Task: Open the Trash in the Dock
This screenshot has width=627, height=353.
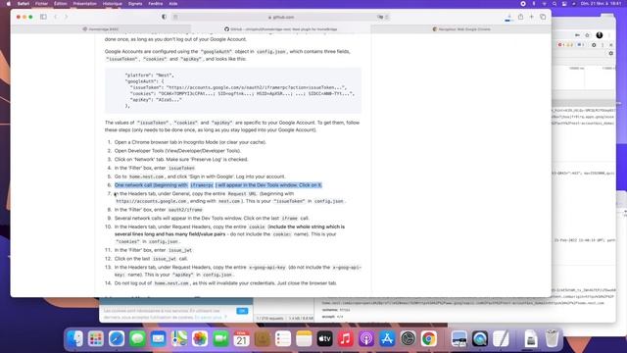Action: coord(552,339)
